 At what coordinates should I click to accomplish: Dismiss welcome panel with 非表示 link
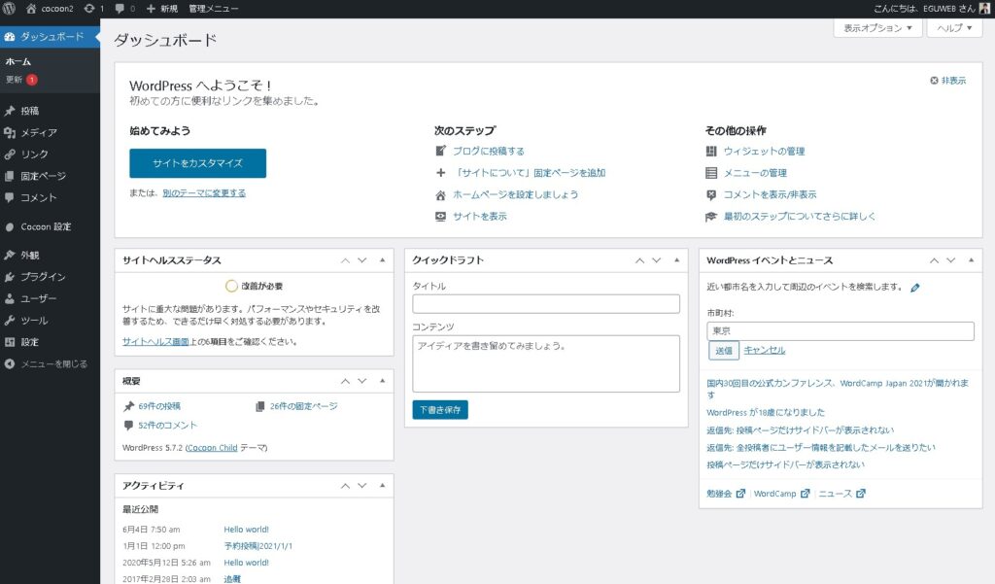click(x=947, y=81)
